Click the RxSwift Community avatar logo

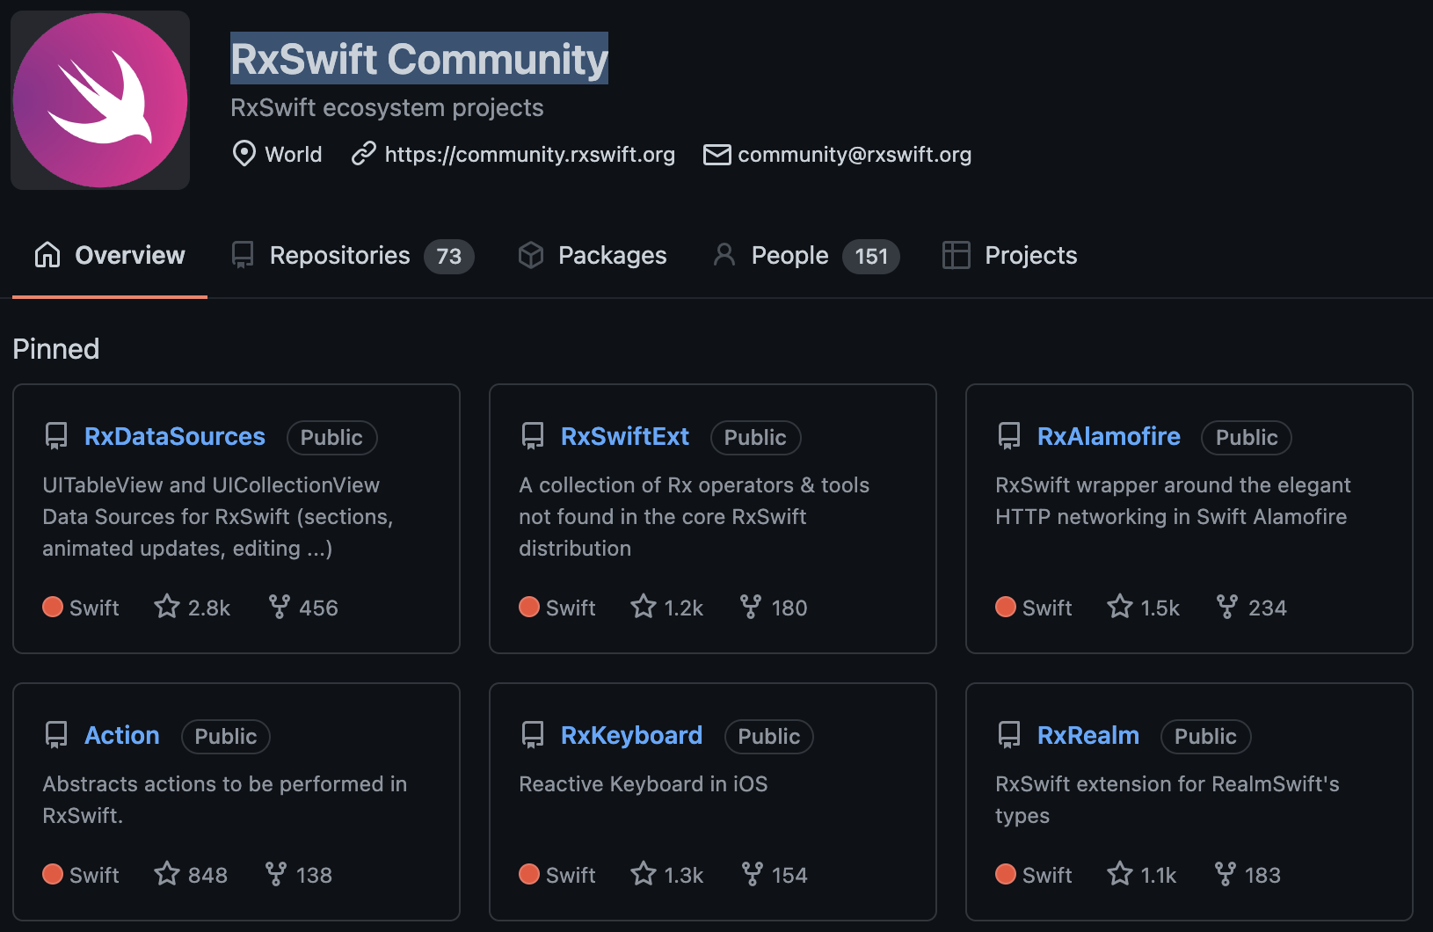point(100,100)
